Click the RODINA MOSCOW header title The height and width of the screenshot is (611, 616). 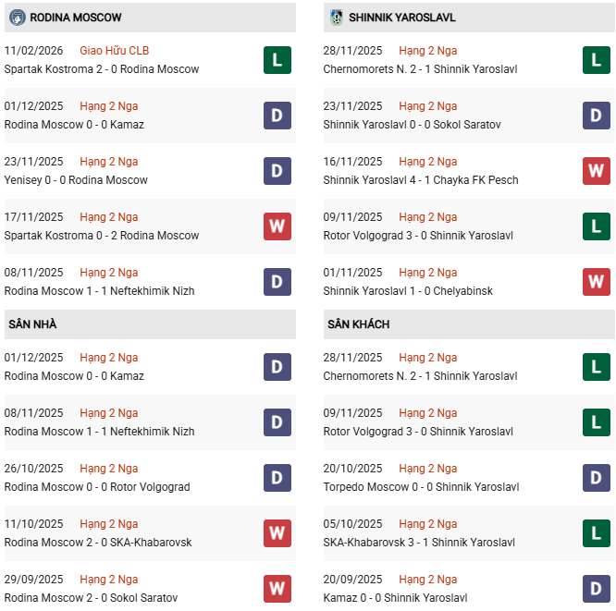pos(76,18)
